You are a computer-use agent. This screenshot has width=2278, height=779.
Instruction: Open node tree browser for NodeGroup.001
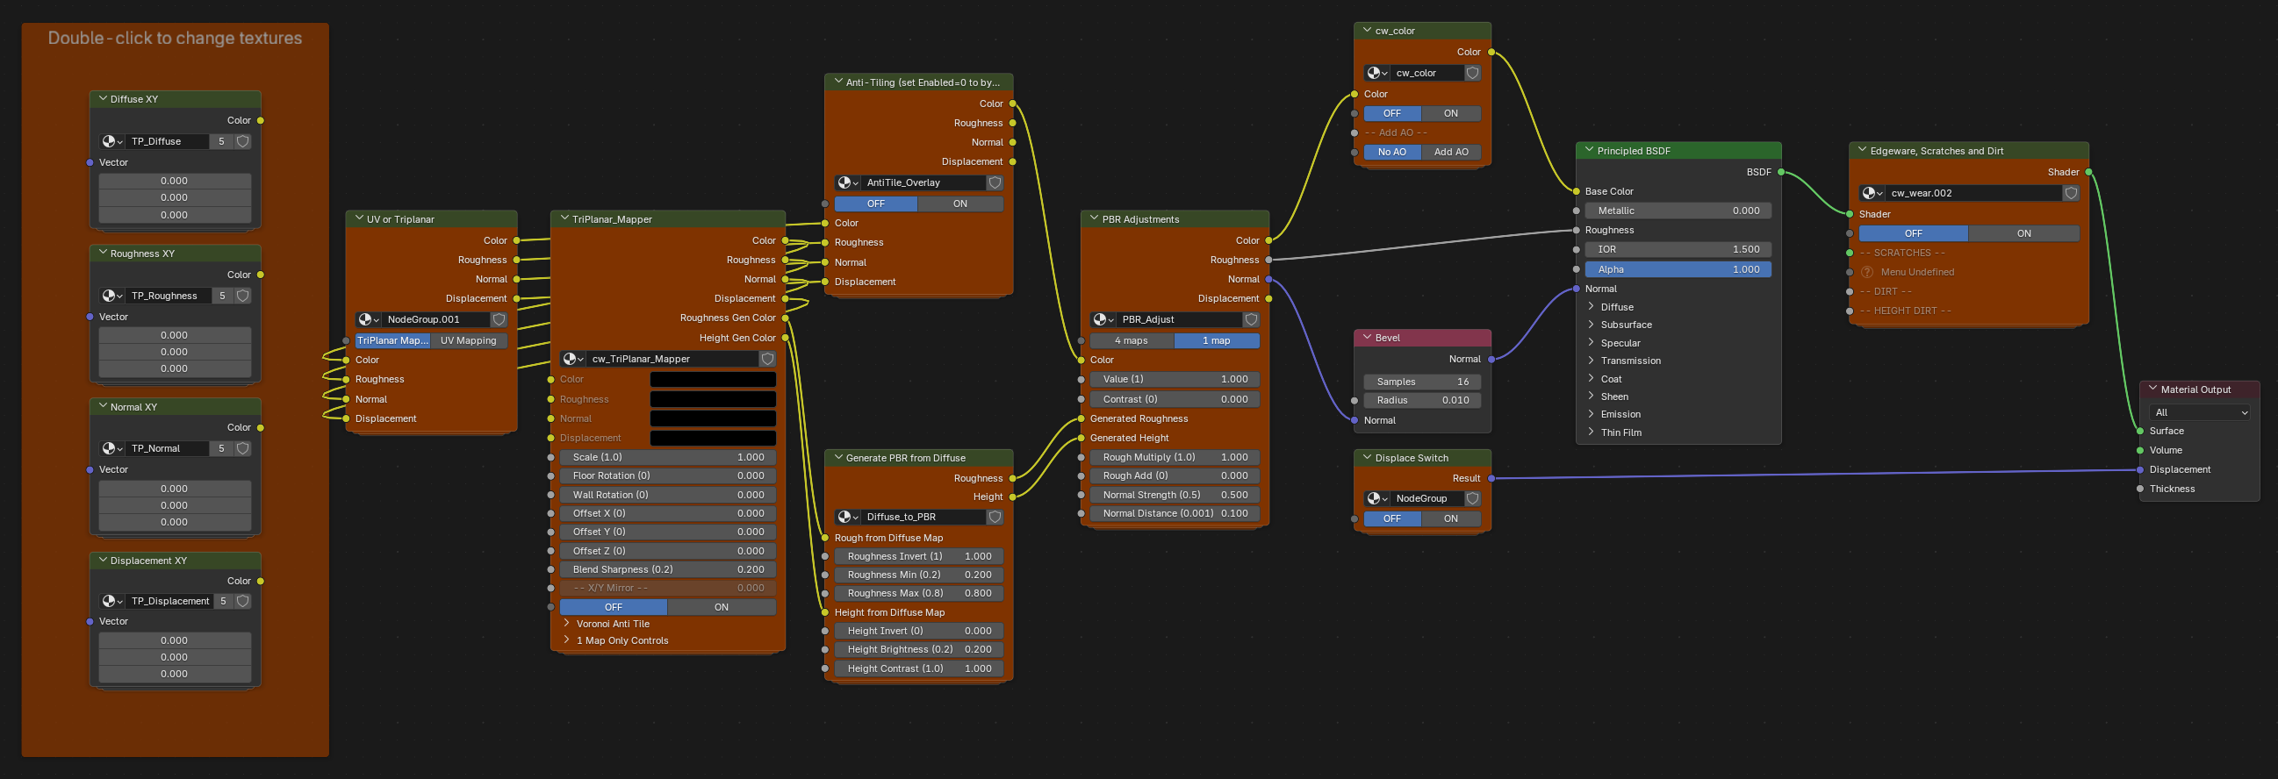pos(369,319)
